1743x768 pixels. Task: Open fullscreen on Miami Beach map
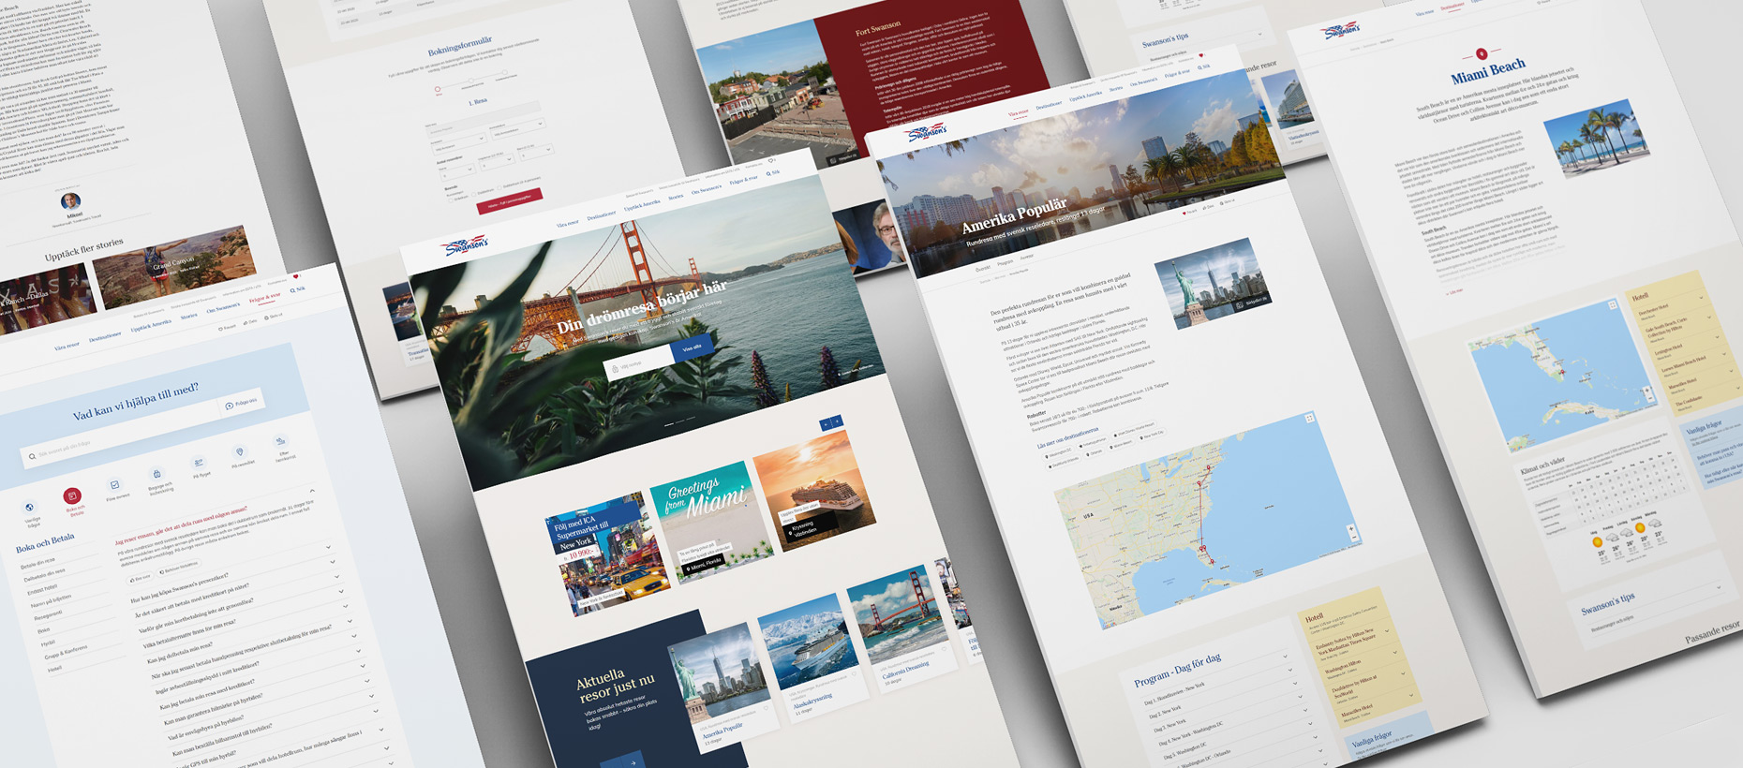1613,305
